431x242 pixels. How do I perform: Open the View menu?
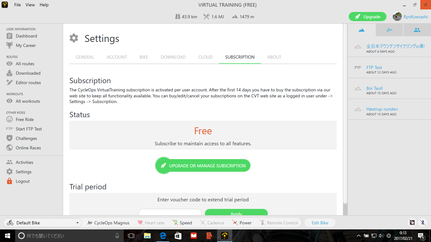[30, 5]
